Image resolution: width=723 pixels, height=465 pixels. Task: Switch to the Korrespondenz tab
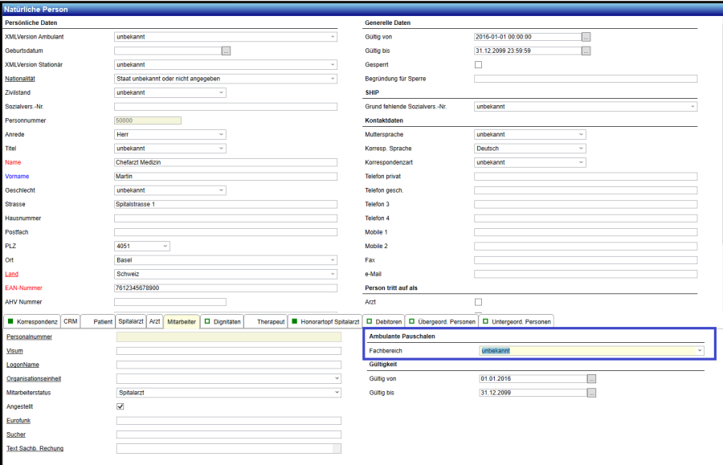pyautogui.click(x=32, y=321)
